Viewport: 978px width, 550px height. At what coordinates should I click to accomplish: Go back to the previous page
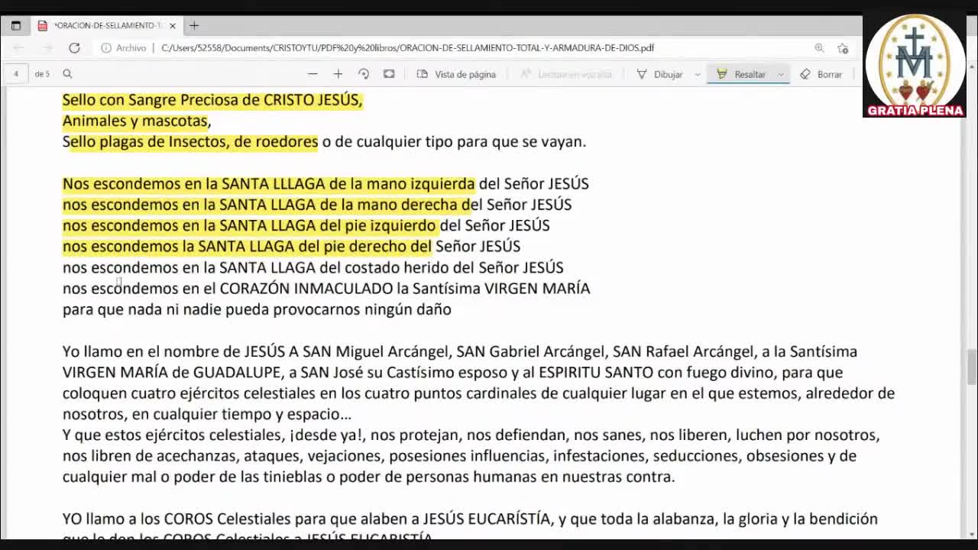pos(19,47)
